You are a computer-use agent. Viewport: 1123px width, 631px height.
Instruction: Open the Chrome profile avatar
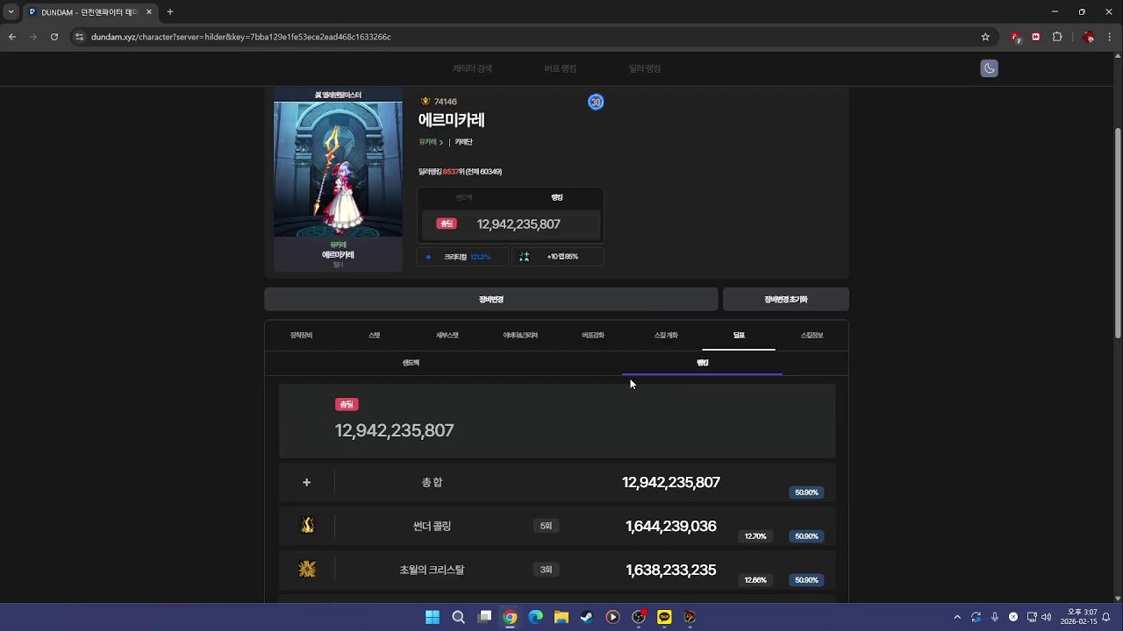pos(1089,37)
